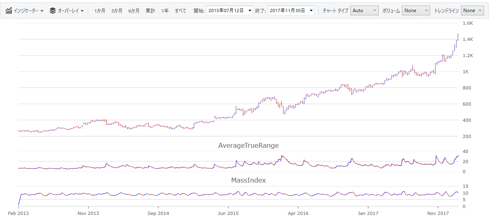Open the オーバーレイ overlay menu
489x221 pixels.
tap(66, 11)
